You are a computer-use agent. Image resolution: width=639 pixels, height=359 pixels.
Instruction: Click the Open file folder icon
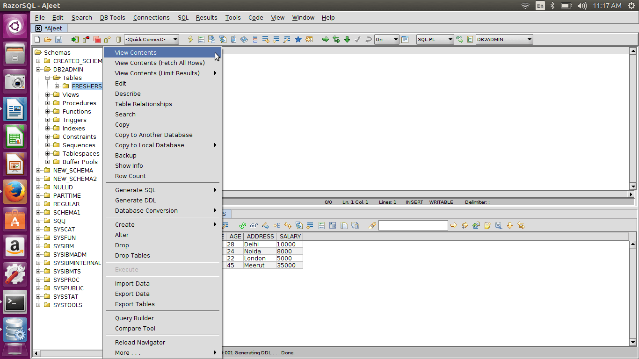(48, 40)
